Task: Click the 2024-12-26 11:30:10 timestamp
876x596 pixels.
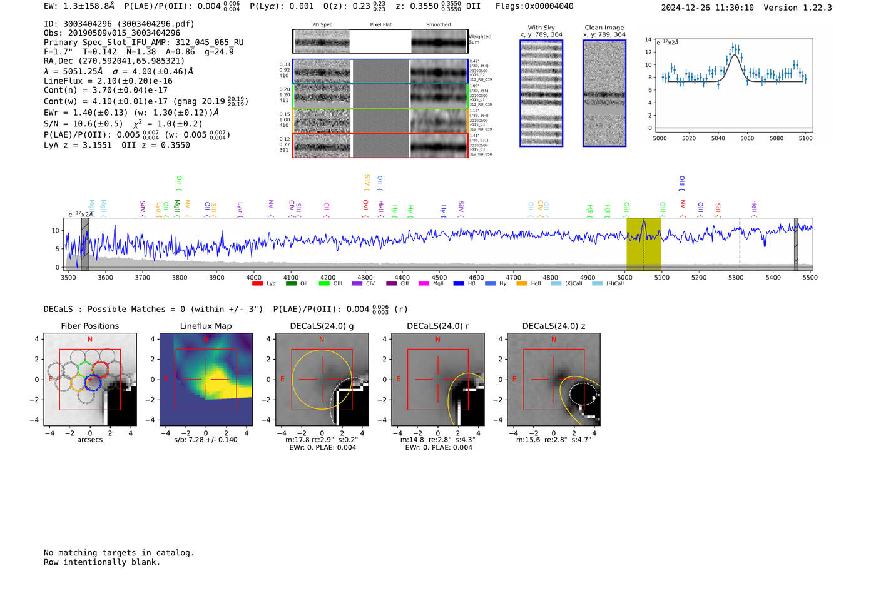Action: [708, 8]
